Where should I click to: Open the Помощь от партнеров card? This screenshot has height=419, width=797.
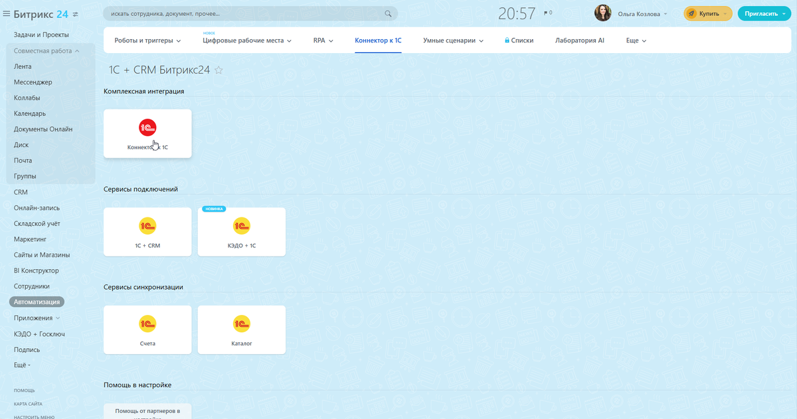coord(147,411)
